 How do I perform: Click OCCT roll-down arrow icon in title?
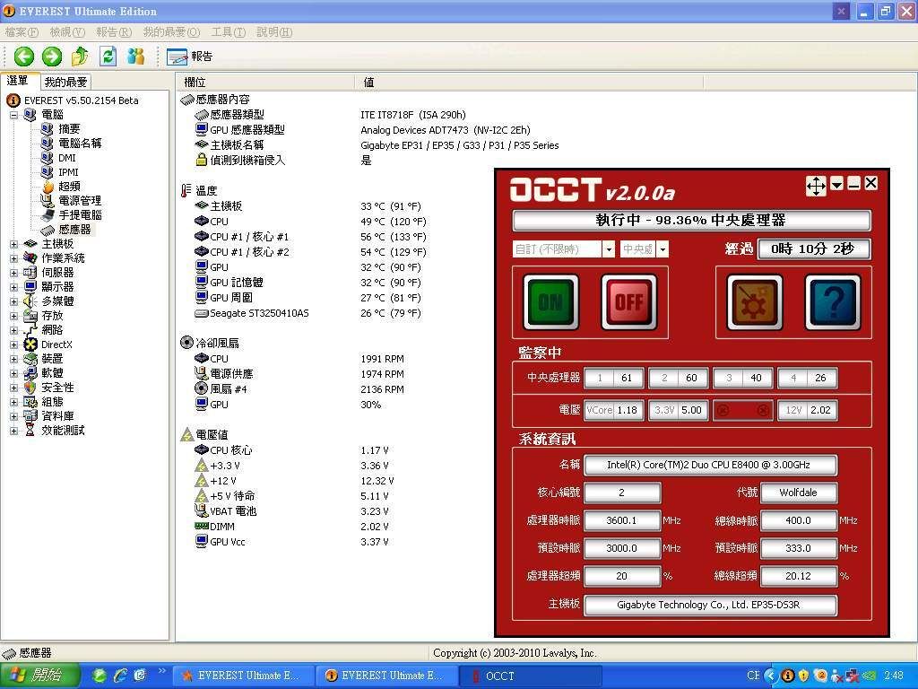point(837,184)
